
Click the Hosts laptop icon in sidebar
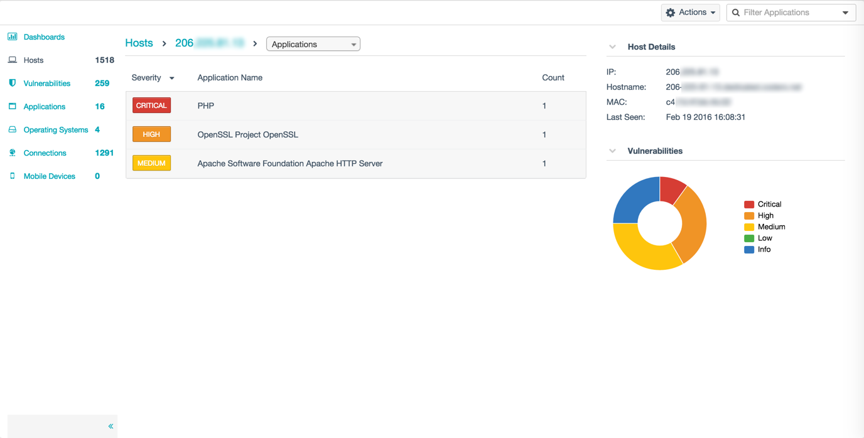click(13, 60)
